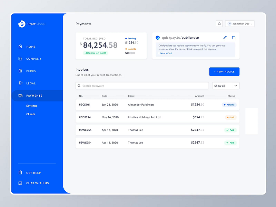Select the Home icon in the sidebar
The height and width of the screenshot is (207, 276).
coord(20,47)
